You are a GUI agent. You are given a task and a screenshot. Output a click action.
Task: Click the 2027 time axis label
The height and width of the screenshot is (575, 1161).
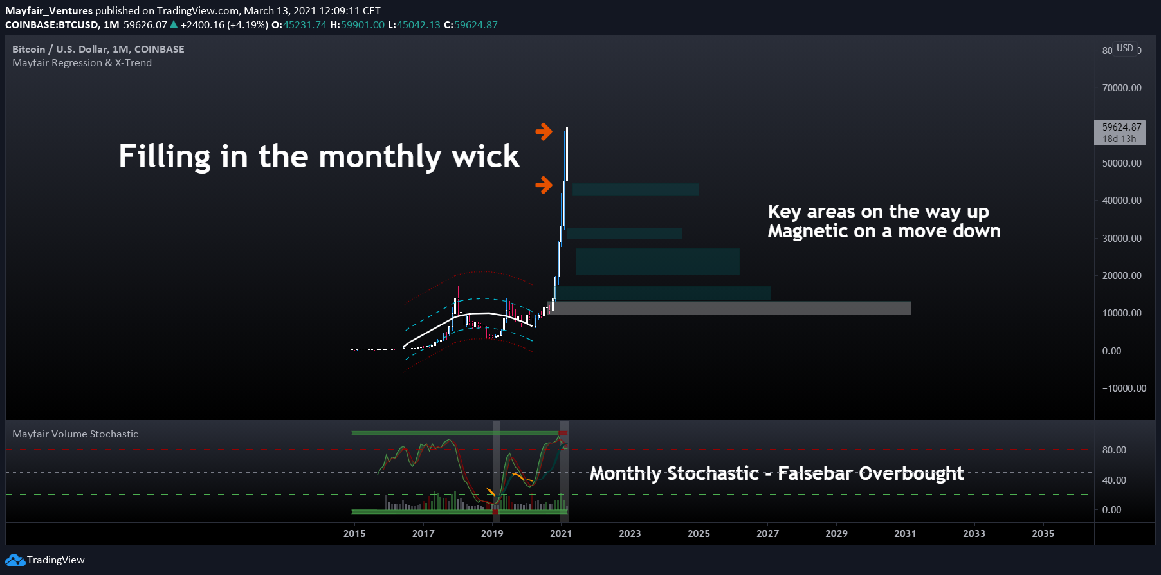click(767, 534)
